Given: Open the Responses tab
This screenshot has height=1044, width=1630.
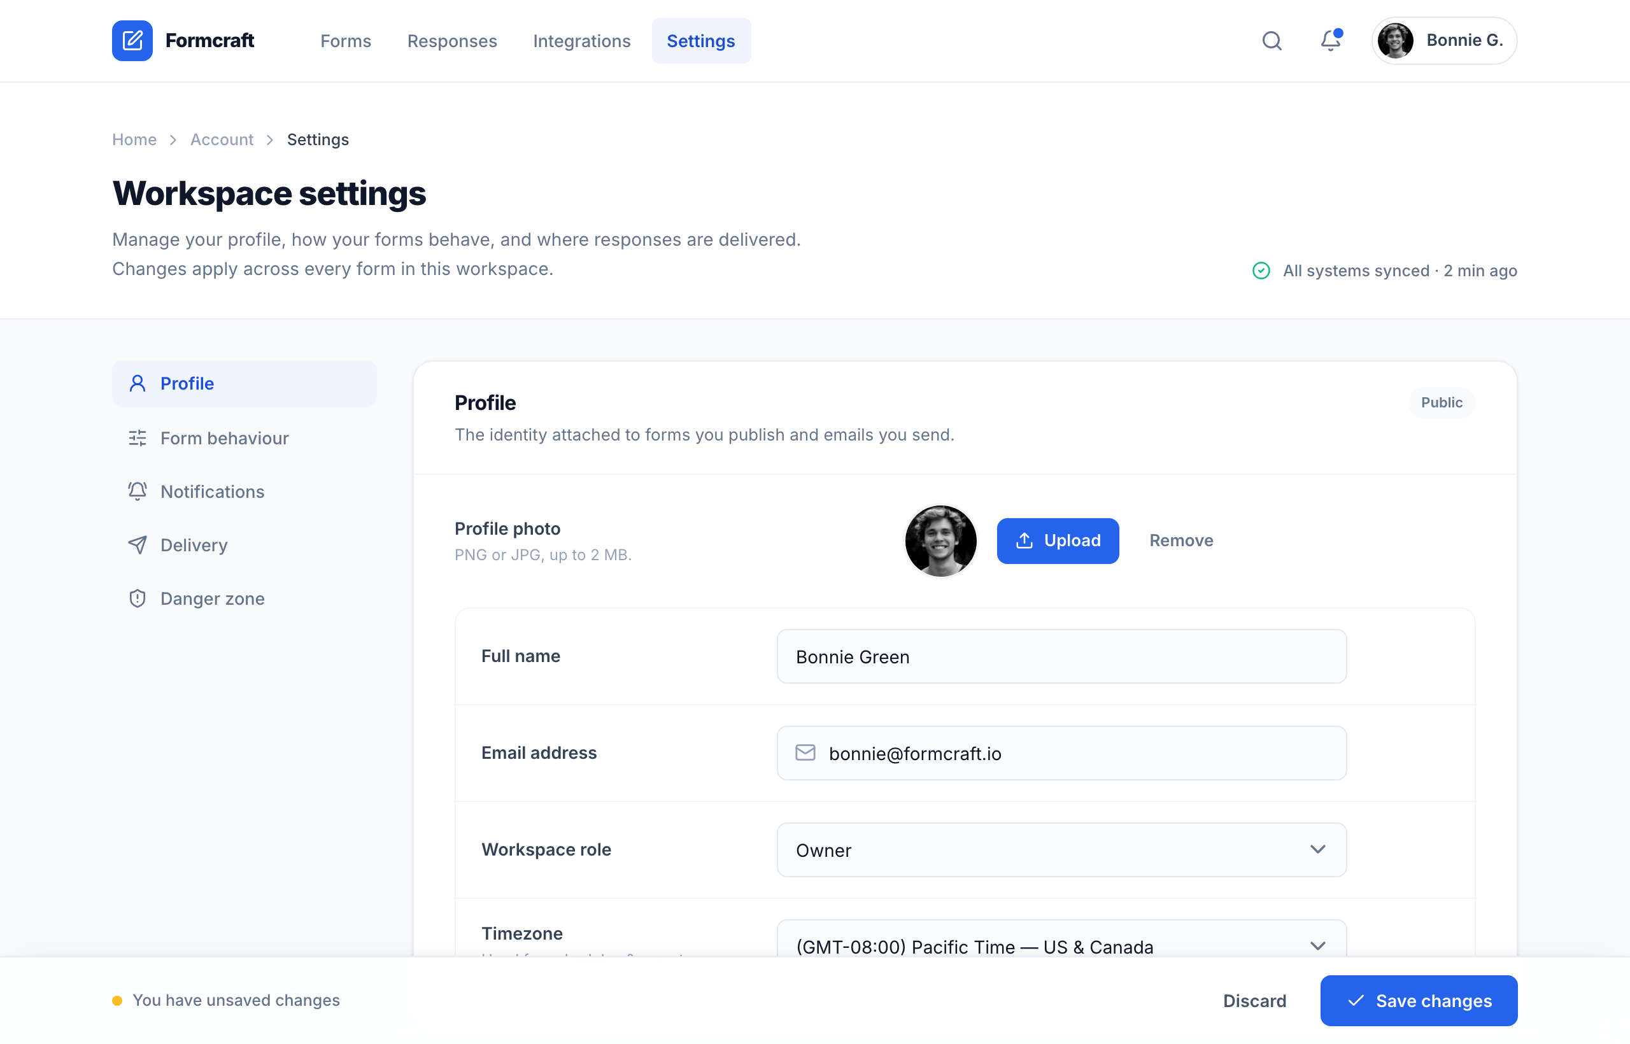Looking at the screenshot, I should click(452, 41).
